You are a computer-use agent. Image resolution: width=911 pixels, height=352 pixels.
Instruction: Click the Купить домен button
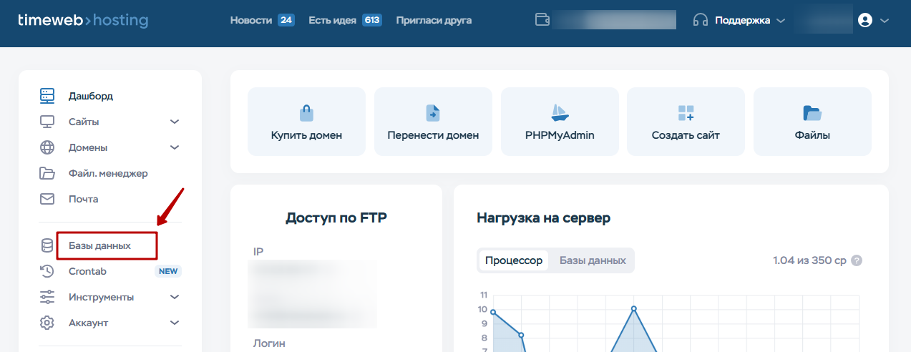(x=306, y=122)
